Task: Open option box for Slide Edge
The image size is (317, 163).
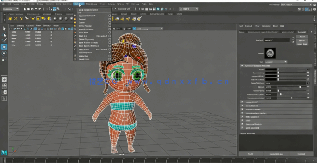Action: pyautogui.click(x=110, y=56)
